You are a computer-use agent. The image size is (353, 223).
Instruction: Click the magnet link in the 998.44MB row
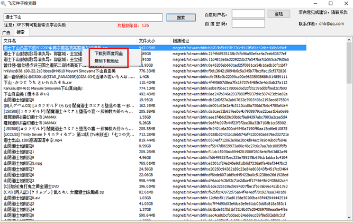230,181
